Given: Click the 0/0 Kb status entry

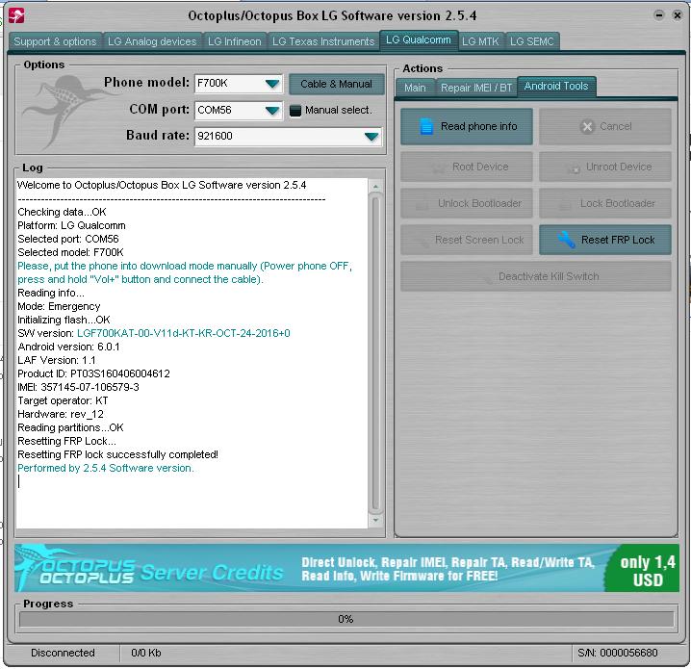Looking at the screenshot, I should (x=146, y=653).
